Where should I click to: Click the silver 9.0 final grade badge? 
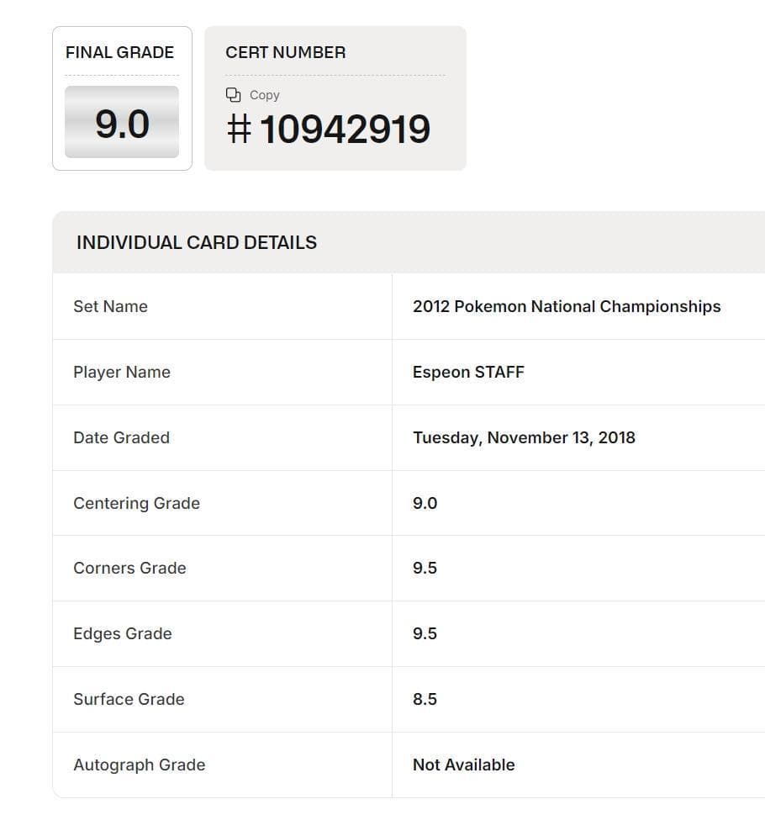point(122,123)
